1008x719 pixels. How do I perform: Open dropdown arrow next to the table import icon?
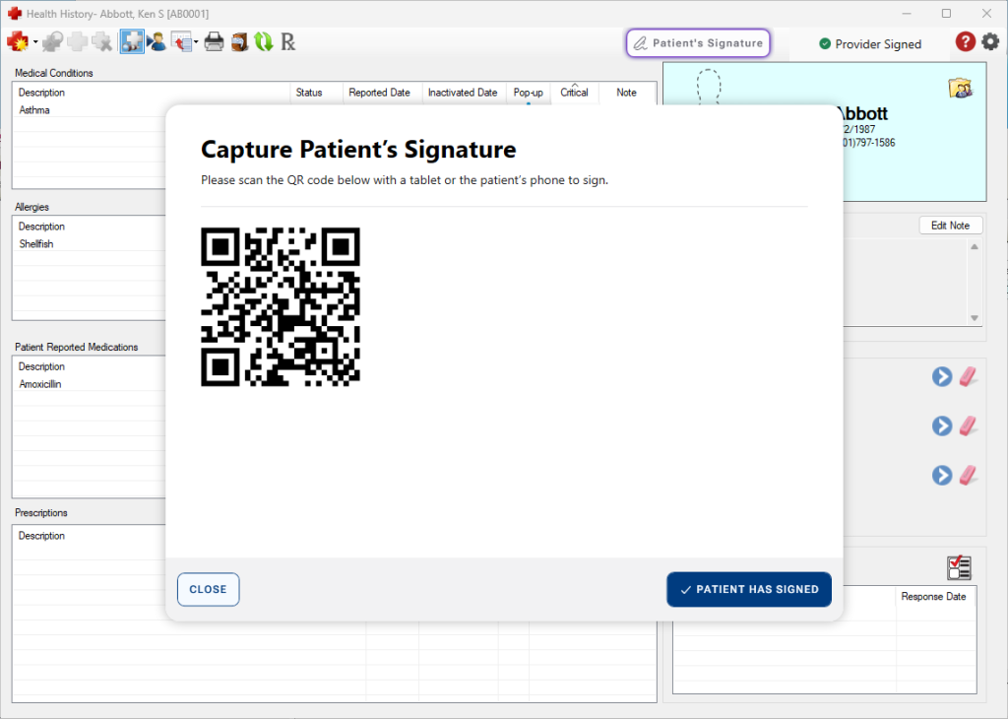click(196, 42)
